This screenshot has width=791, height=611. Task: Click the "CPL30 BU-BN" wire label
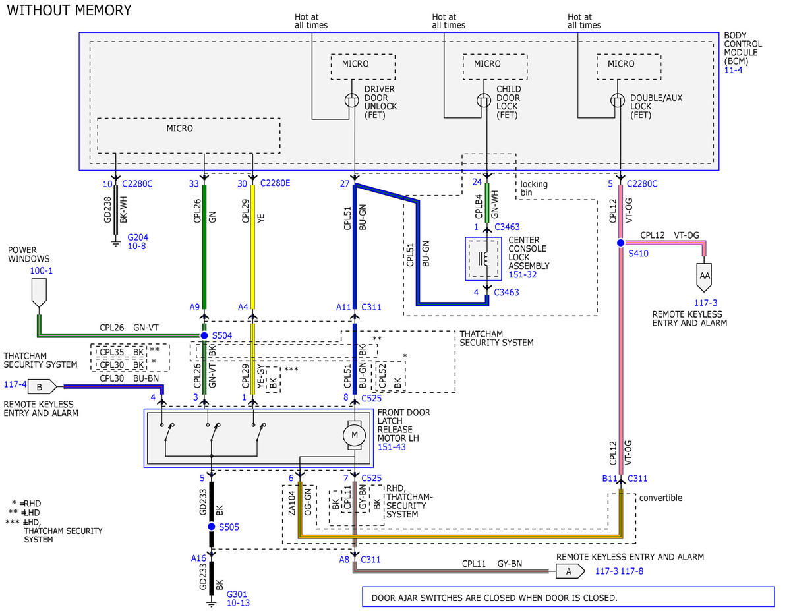coord(129,378)
